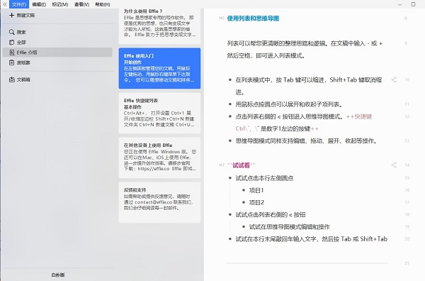This screenshot has height=281, width=425.
Task: Open the 反馈和支持 document card
Action: click(159, 202)
